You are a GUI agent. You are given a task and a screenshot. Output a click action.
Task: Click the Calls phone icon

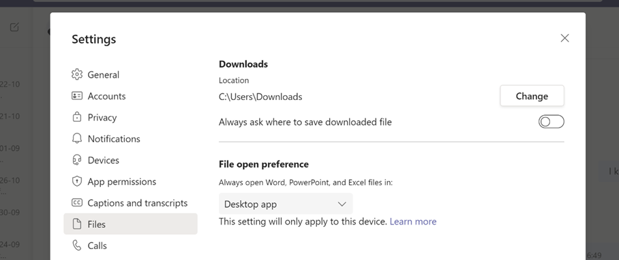pos(76,246)
